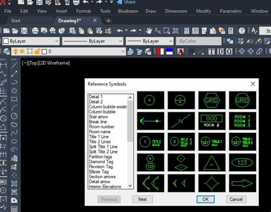
Task: Open the Undo history dropdown arrow
Action: [x=126, y=30]
